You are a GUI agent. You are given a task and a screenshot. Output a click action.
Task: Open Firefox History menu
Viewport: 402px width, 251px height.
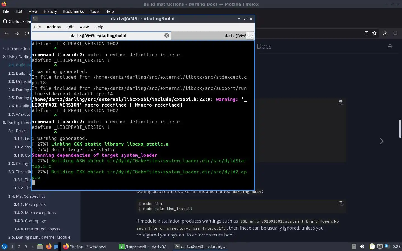pos(50,11)
